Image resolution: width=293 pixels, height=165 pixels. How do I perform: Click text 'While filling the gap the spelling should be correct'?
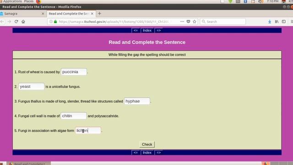pyautogui.click(x=147, y=55)
